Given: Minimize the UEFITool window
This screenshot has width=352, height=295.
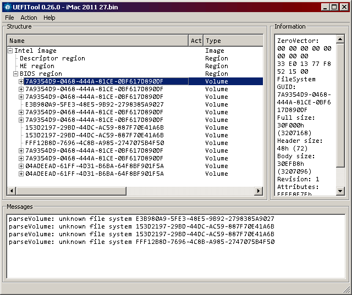Looking at the screenshot, I should click(x=325, y=7).
